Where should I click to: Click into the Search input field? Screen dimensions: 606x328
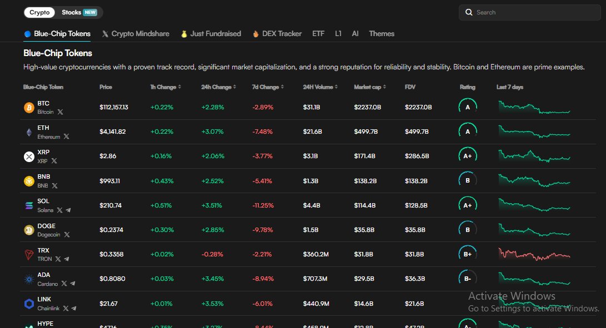coord(529,12)
